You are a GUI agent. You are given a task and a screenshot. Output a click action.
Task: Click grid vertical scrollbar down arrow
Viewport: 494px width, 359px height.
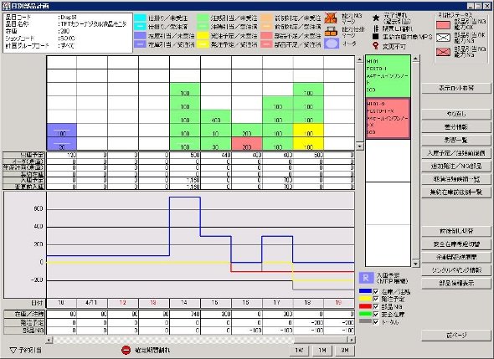pos(359,146)
